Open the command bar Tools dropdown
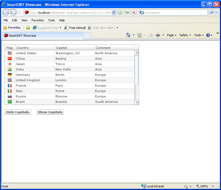Image resolution: width=221 pixels, height=190 pixels. [199, 35]
